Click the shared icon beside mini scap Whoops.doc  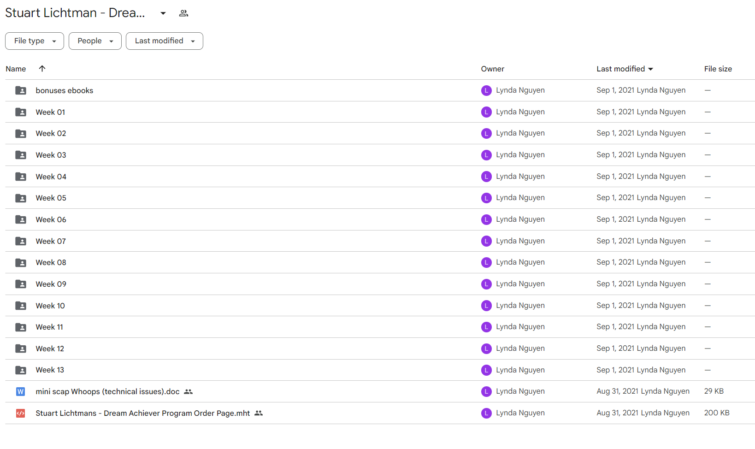(x=188, y=392)
